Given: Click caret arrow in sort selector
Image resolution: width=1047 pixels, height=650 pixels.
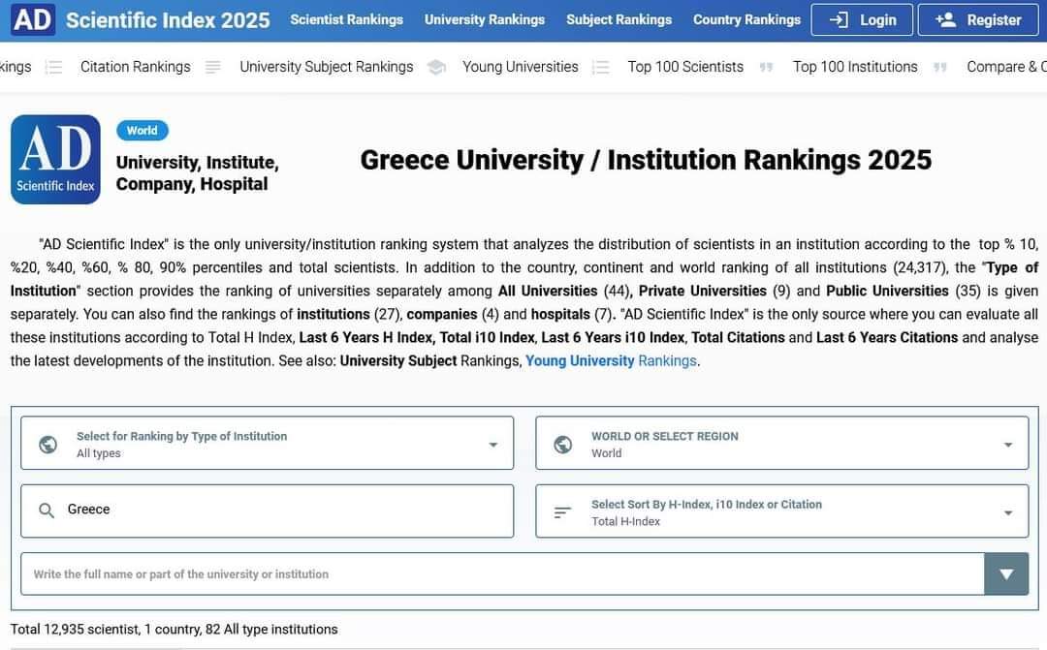Looking at the screenshot, I should click(1007, 512).
